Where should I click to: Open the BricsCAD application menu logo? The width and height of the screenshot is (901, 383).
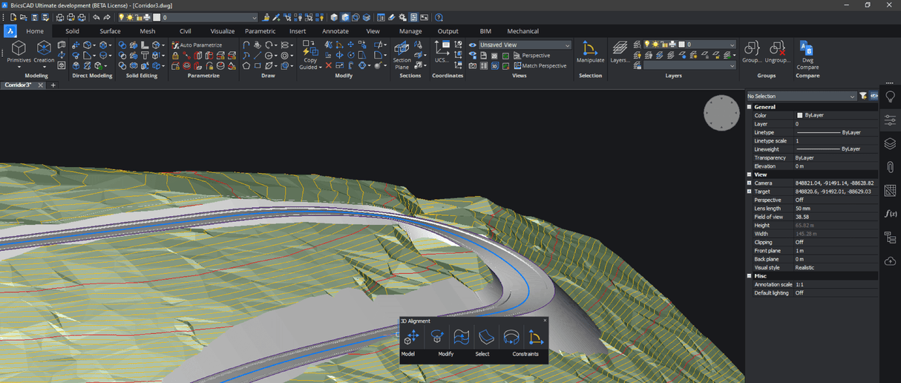10,31
